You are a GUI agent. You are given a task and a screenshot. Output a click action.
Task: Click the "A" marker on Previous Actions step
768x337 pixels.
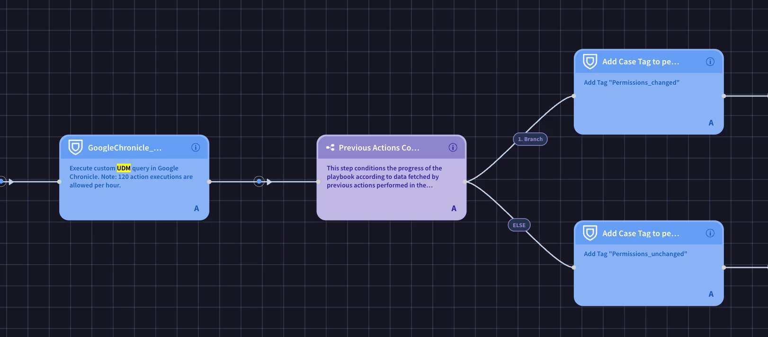(x=454, y=208)
